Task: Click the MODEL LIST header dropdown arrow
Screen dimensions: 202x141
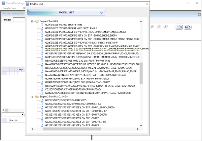Action: tap(102, 13)
